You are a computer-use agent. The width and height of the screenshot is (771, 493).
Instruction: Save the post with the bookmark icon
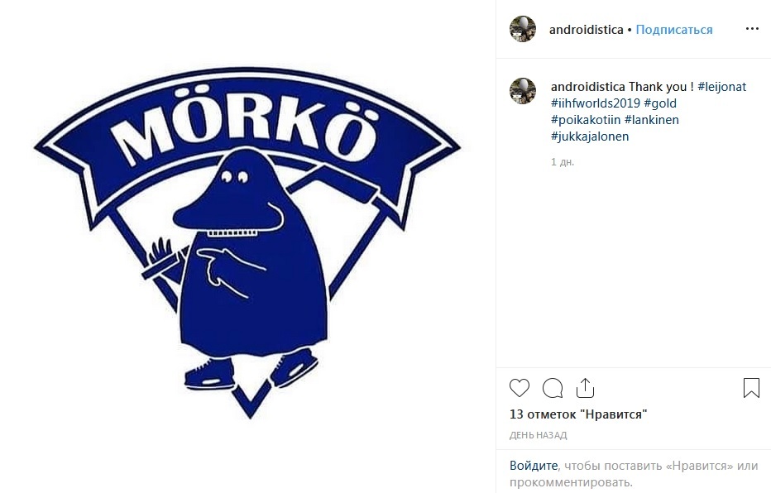751,388
